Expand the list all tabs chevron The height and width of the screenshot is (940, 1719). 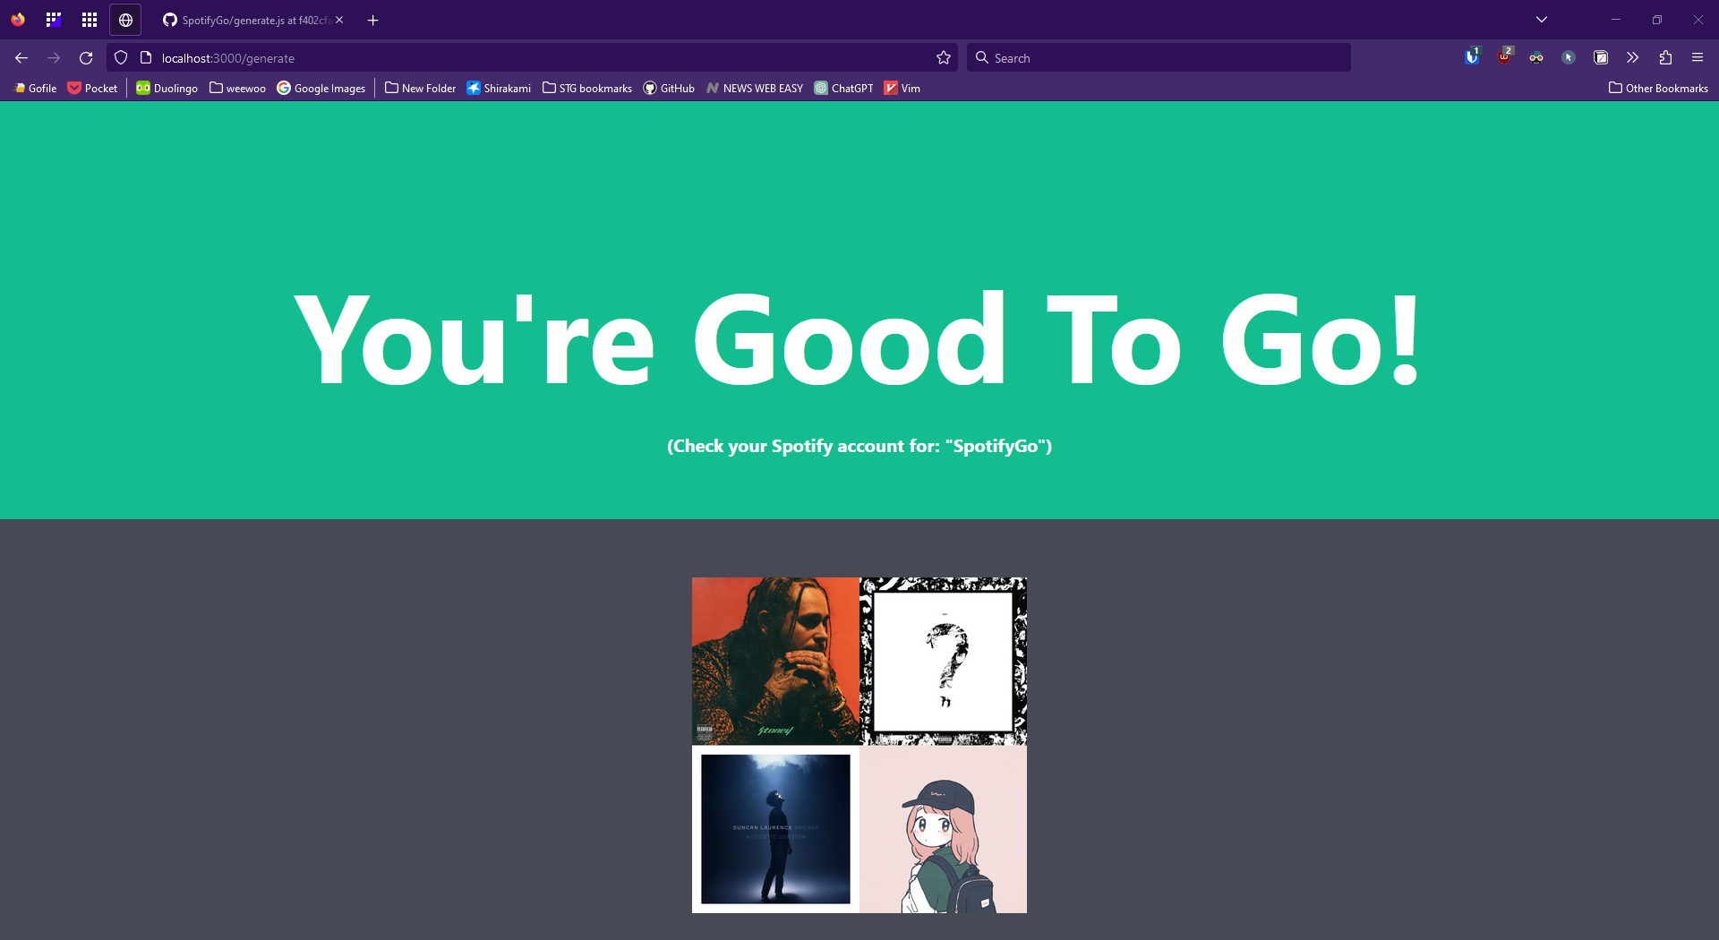(x=1542, y=20)
